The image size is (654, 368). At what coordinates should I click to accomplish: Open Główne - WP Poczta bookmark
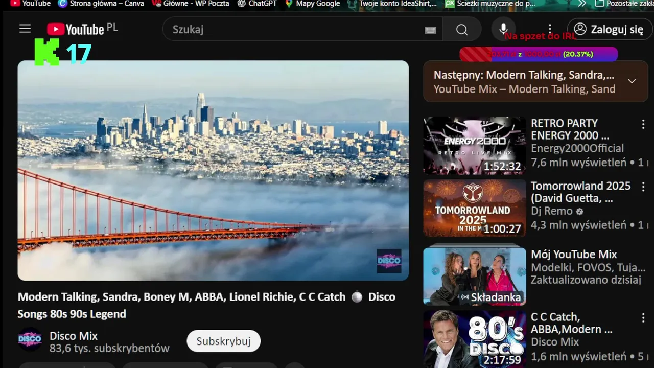[x=191, y=4]
